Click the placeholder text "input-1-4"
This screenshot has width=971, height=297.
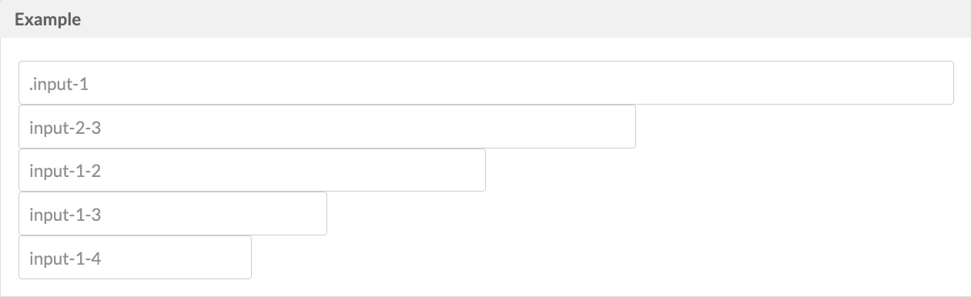tap(65, 259)
